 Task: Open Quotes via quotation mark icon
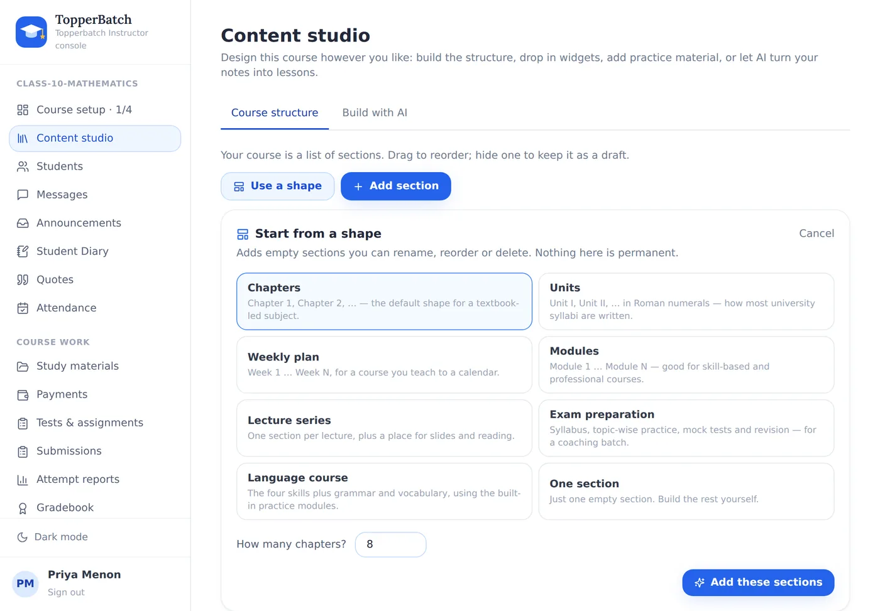(23, 279)
